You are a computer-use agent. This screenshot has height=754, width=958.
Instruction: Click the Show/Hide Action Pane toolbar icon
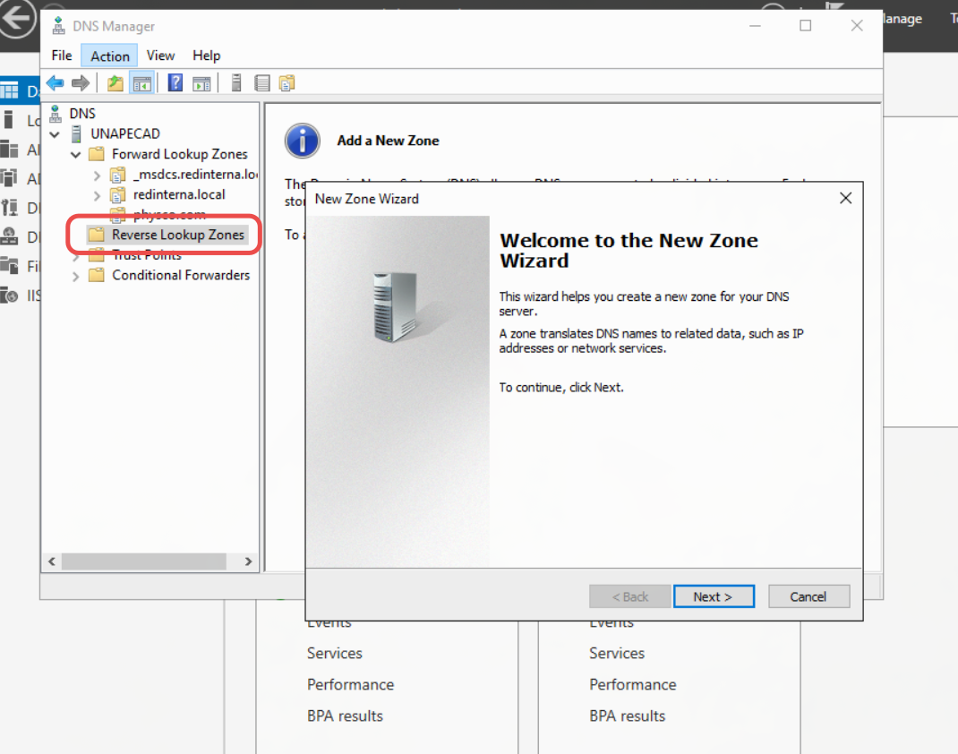coord(201,83)
